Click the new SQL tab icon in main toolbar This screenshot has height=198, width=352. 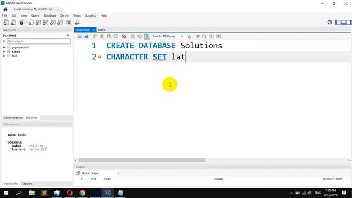[x=6, y=22]
